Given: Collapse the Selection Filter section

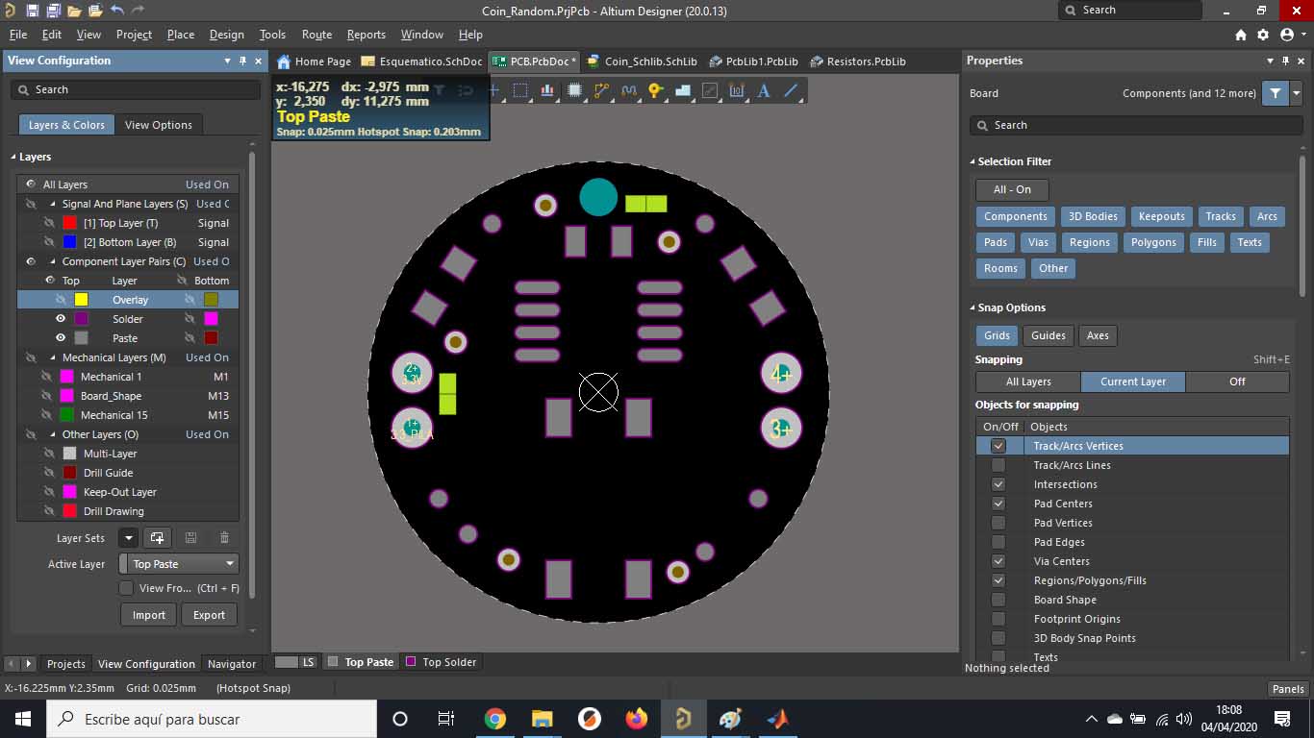Looking at the screenshot, I should coord(972,161).
